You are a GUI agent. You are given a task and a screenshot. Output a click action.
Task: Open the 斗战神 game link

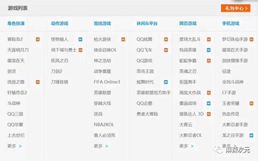pos(14,103)
